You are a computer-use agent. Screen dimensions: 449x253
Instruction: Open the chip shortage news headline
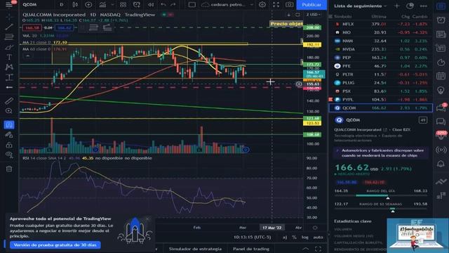pyautogui.click(x=382, y=153)
